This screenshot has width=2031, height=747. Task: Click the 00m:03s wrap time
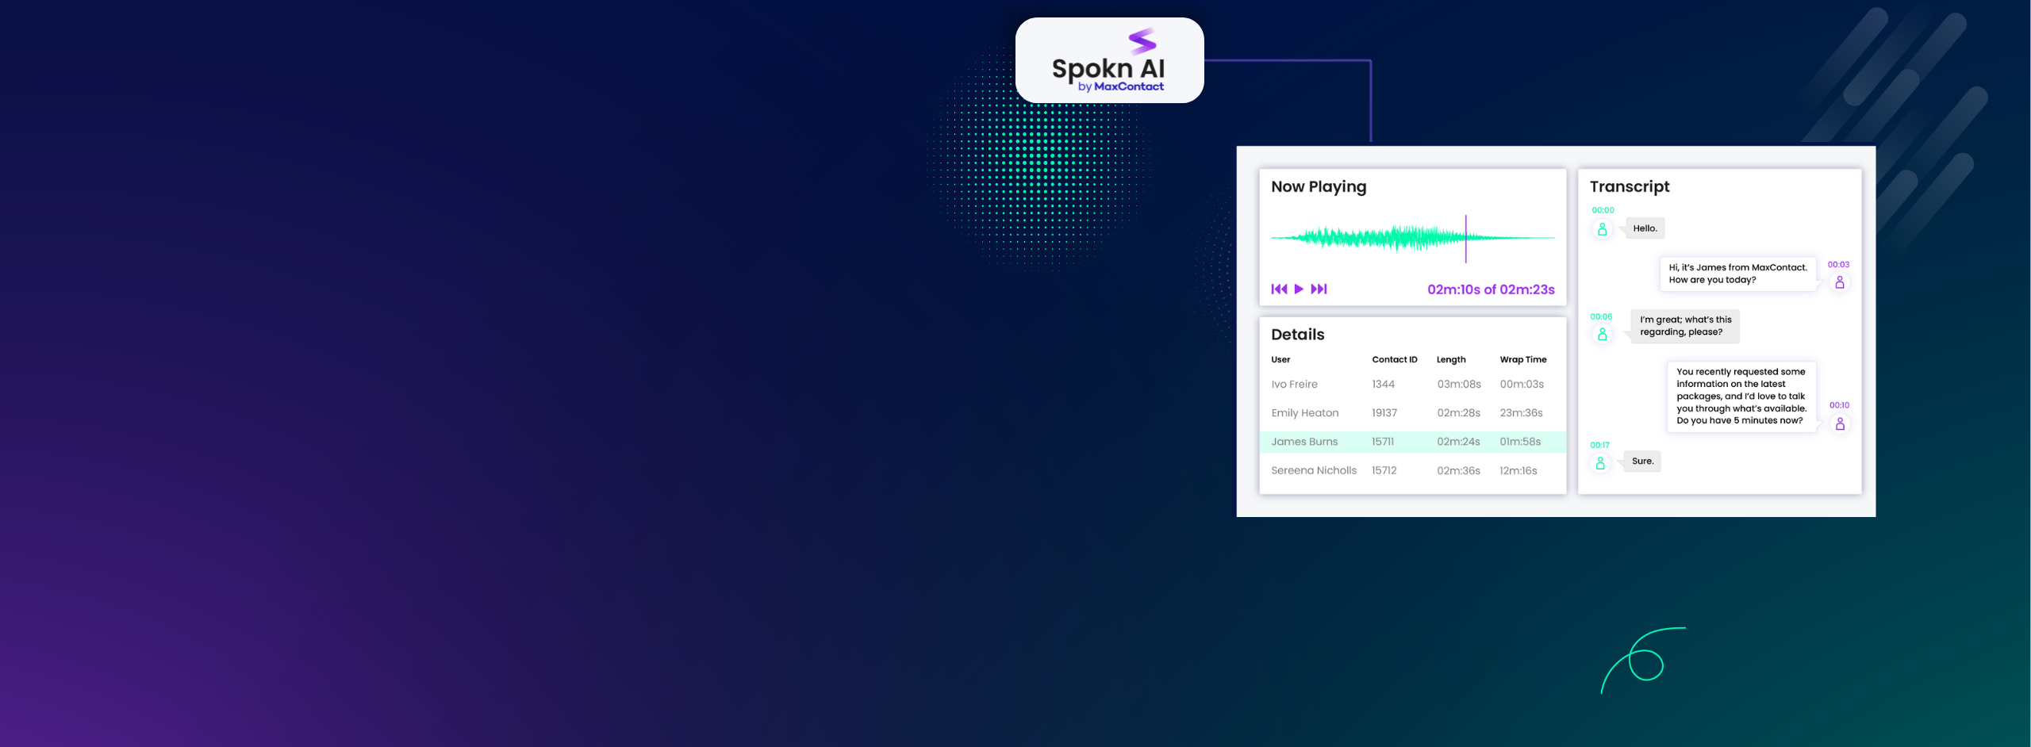pyautogui.click(x=1522, y=384)
